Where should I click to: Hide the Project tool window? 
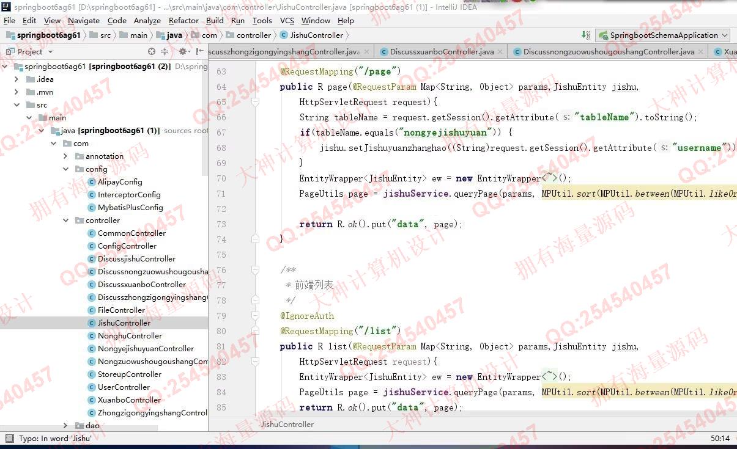[x=198, y=52]
